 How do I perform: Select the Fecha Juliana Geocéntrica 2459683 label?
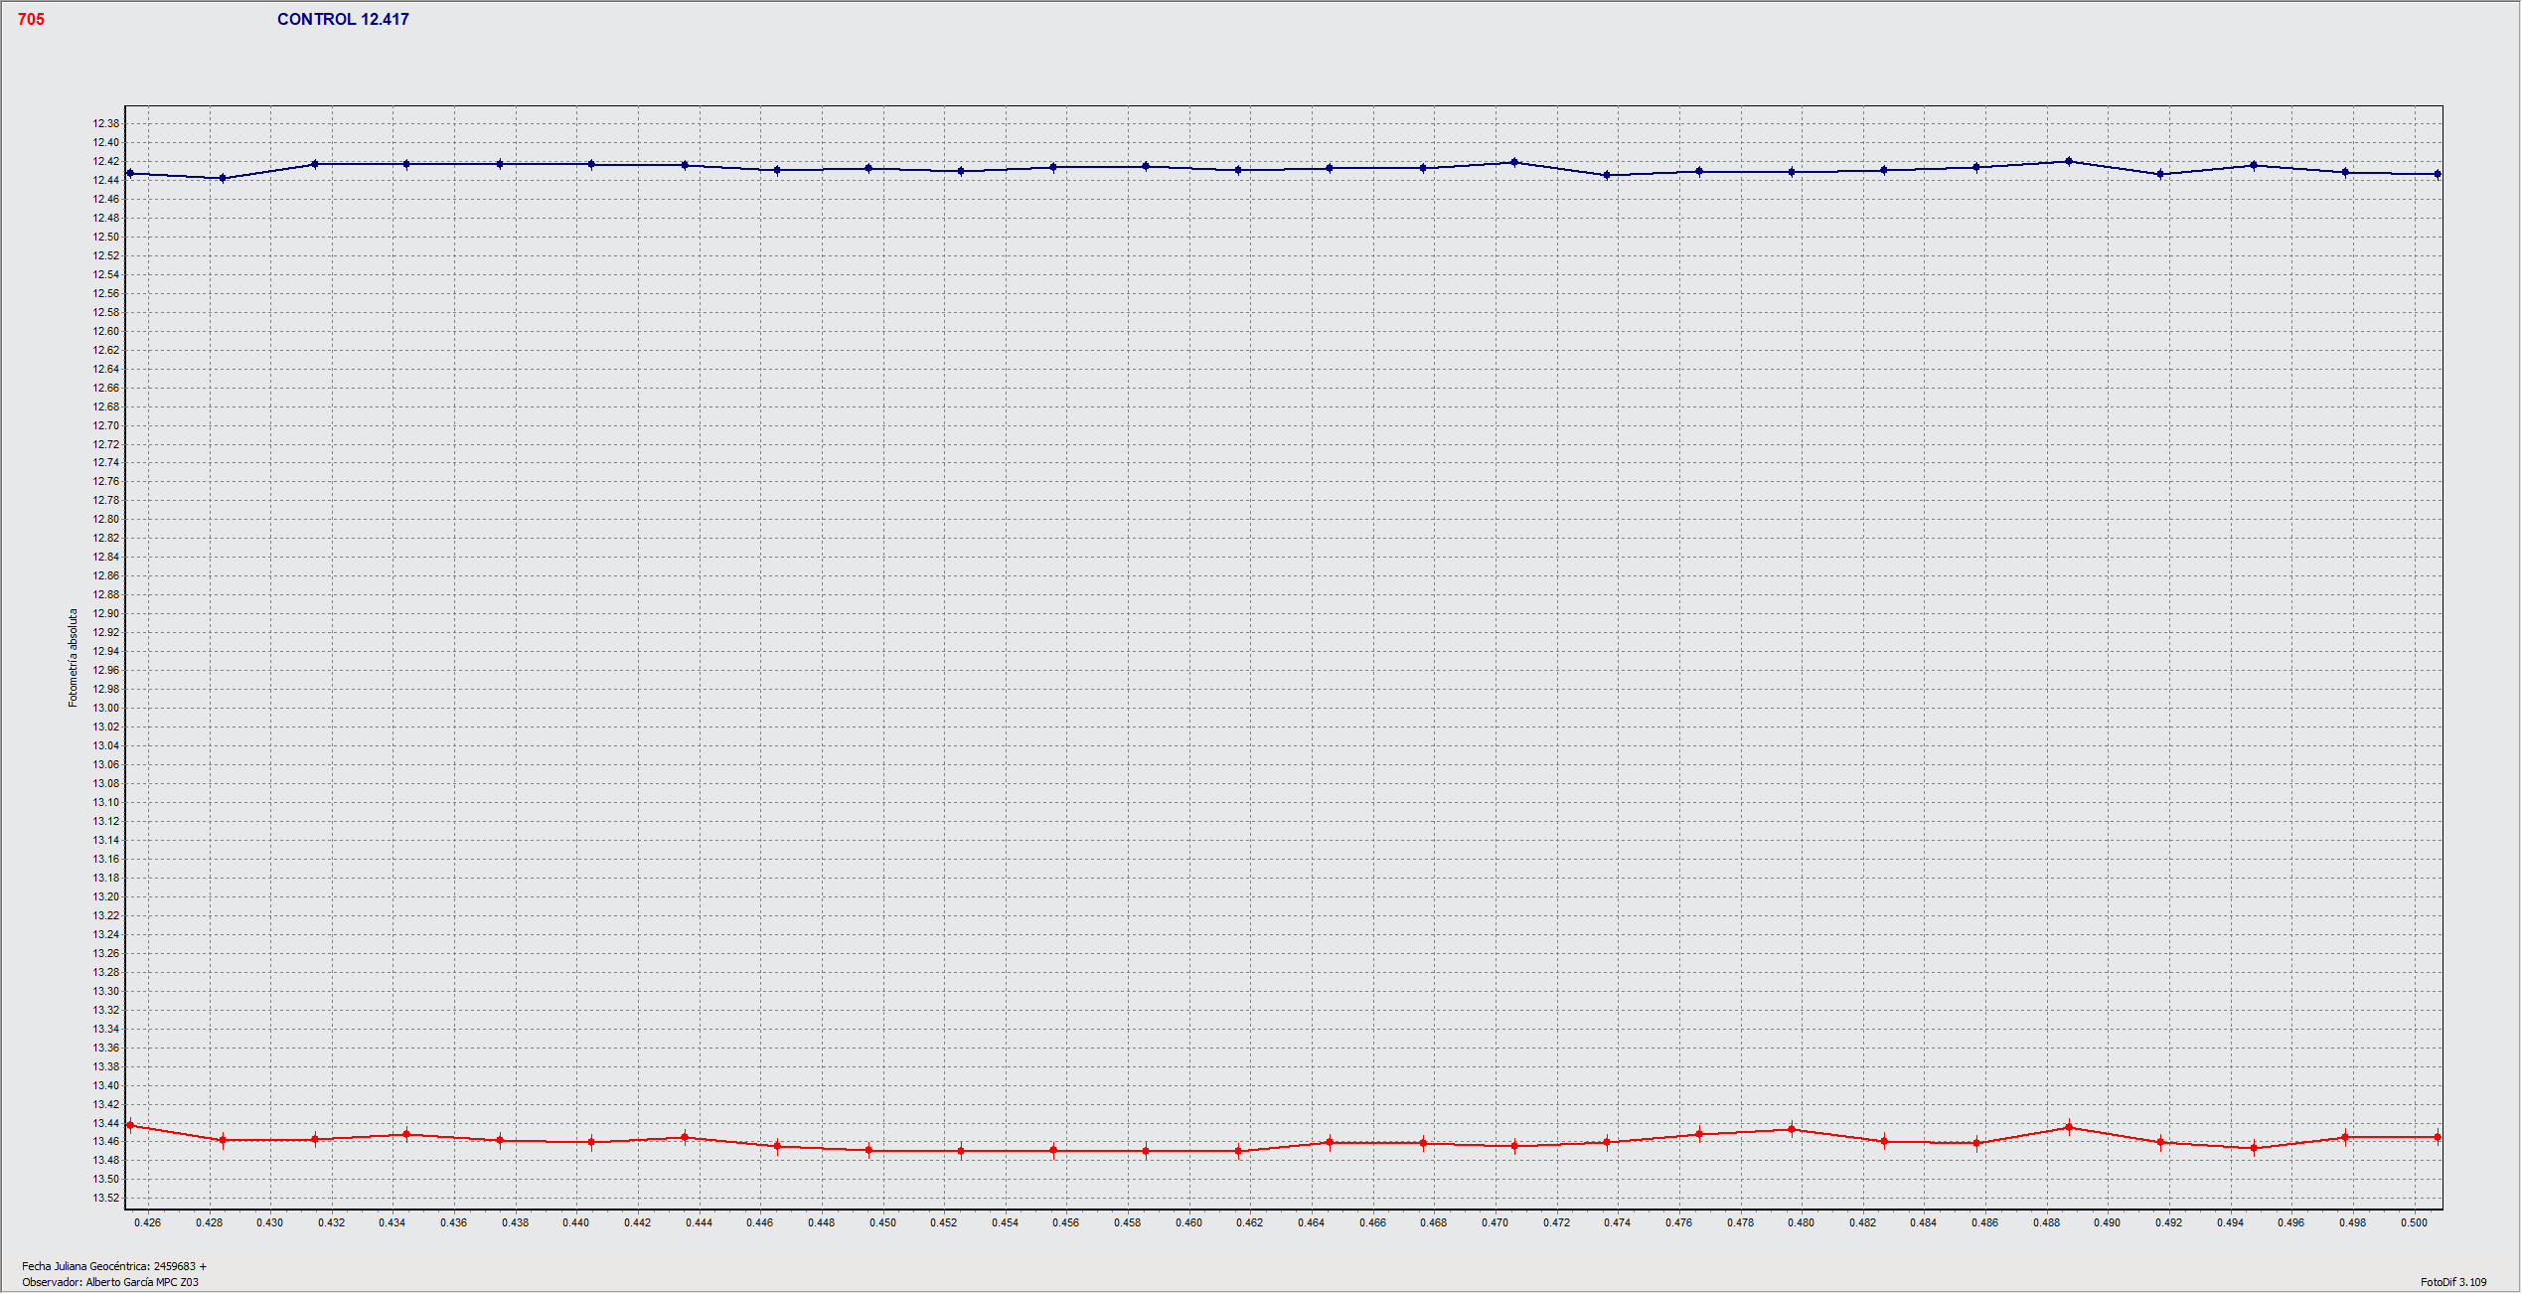[x=114, y=1267]
